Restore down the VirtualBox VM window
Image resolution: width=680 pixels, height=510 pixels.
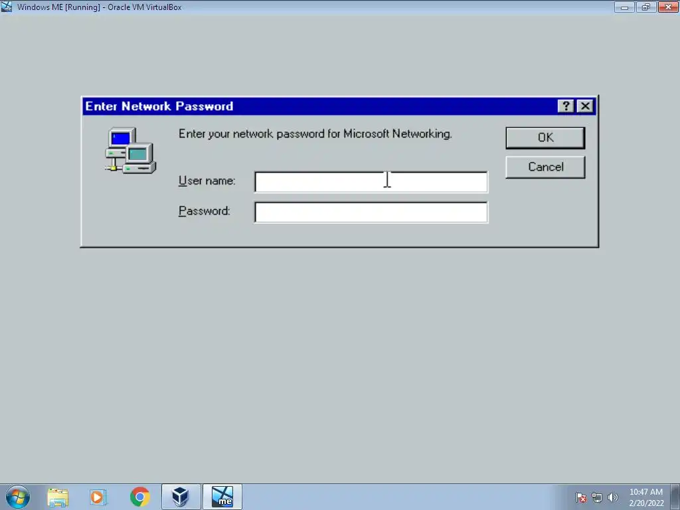(646, 7)
